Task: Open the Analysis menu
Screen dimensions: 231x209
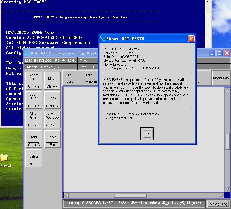Action: pos(92,82)
